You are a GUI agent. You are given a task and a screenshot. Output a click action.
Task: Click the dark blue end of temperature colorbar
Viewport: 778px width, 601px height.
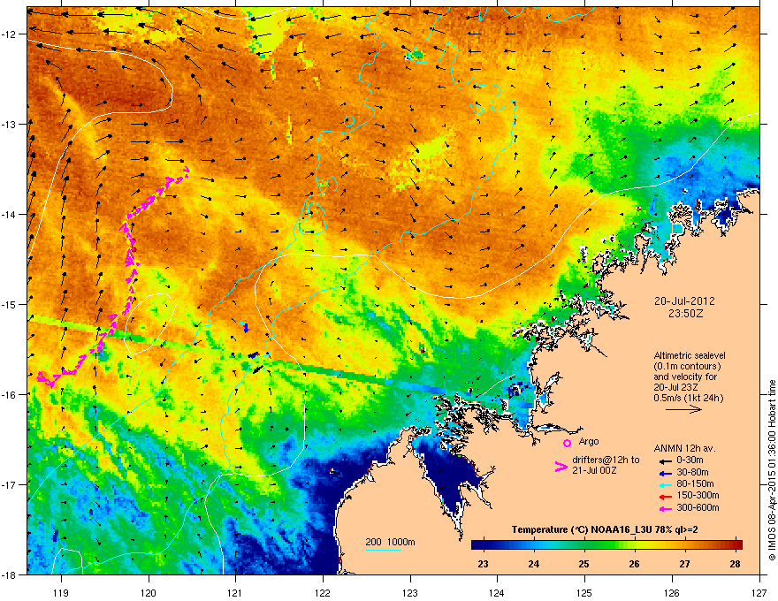pyautogui.click(x=479, y=545)
